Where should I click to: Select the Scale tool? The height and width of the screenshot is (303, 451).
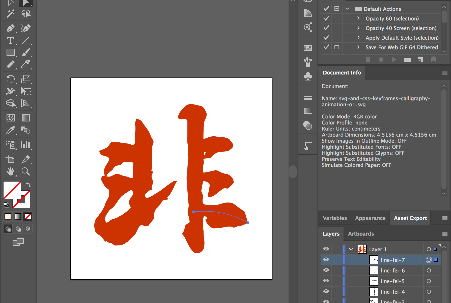pos(26,79)
